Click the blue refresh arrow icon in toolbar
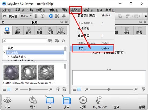 pos(51,16)
